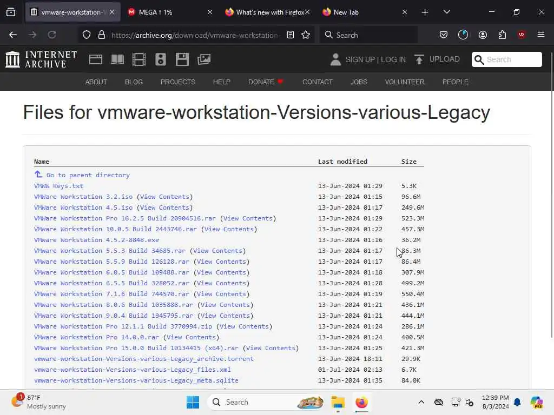List all tabs dropdown chevron

[x=446, y=12]
